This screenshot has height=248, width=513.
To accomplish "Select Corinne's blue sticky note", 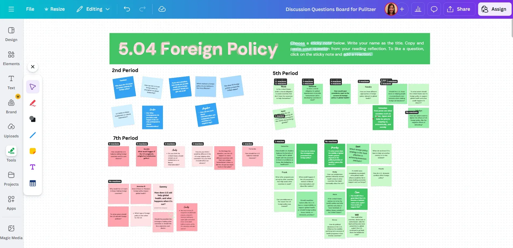I will pyautogui.click(x=124, y=87).
